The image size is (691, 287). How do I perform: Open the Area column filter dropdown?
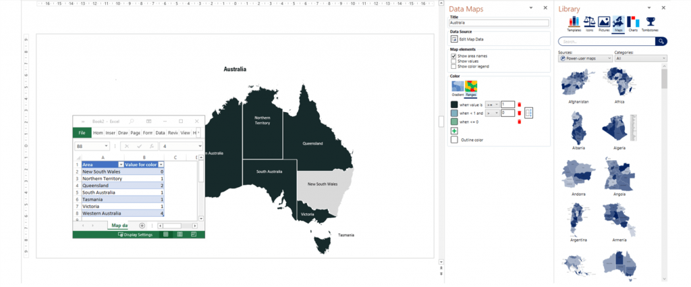(121, 165)
